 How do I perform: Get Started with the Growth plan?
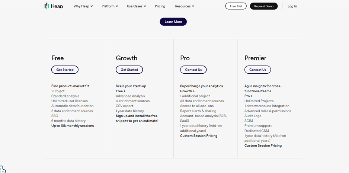click(x=129, y=70)
